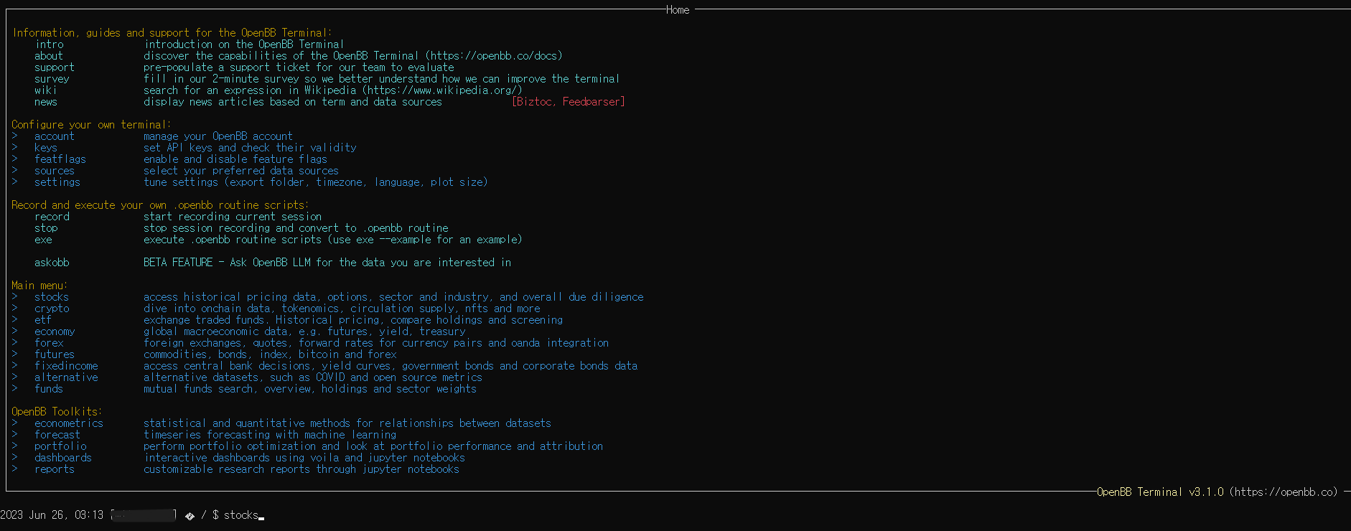Click the 'forex' main menu entry
Viewport: 1351px width, 531px height.
click(x=49, y=343)
